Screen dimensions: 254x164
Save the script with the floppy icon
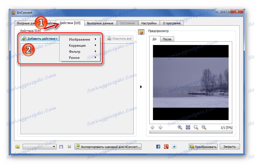click(61, 147)
